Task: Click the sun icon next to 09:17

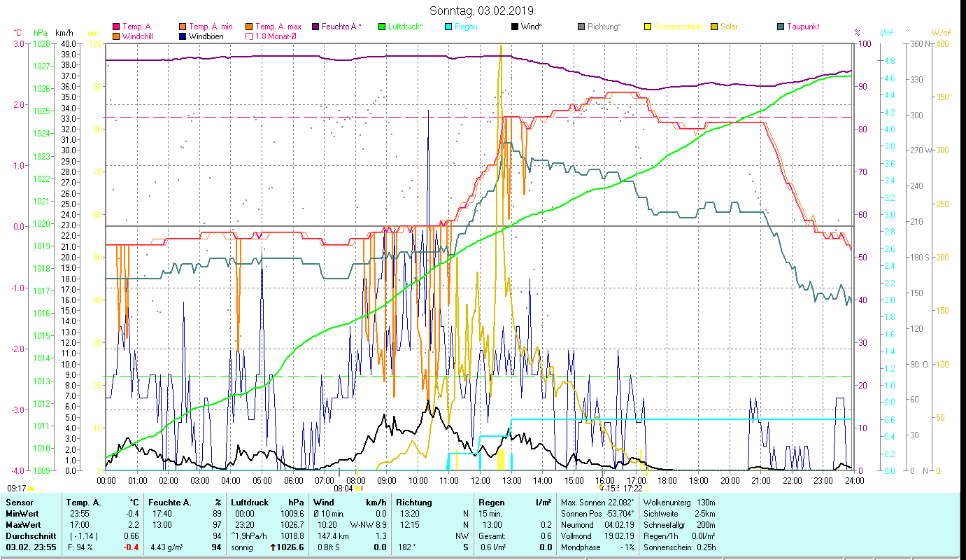Action: (x=31, y=489)
